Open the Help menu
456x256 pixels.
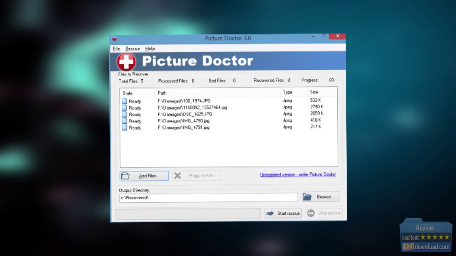(x=150, y=49)
